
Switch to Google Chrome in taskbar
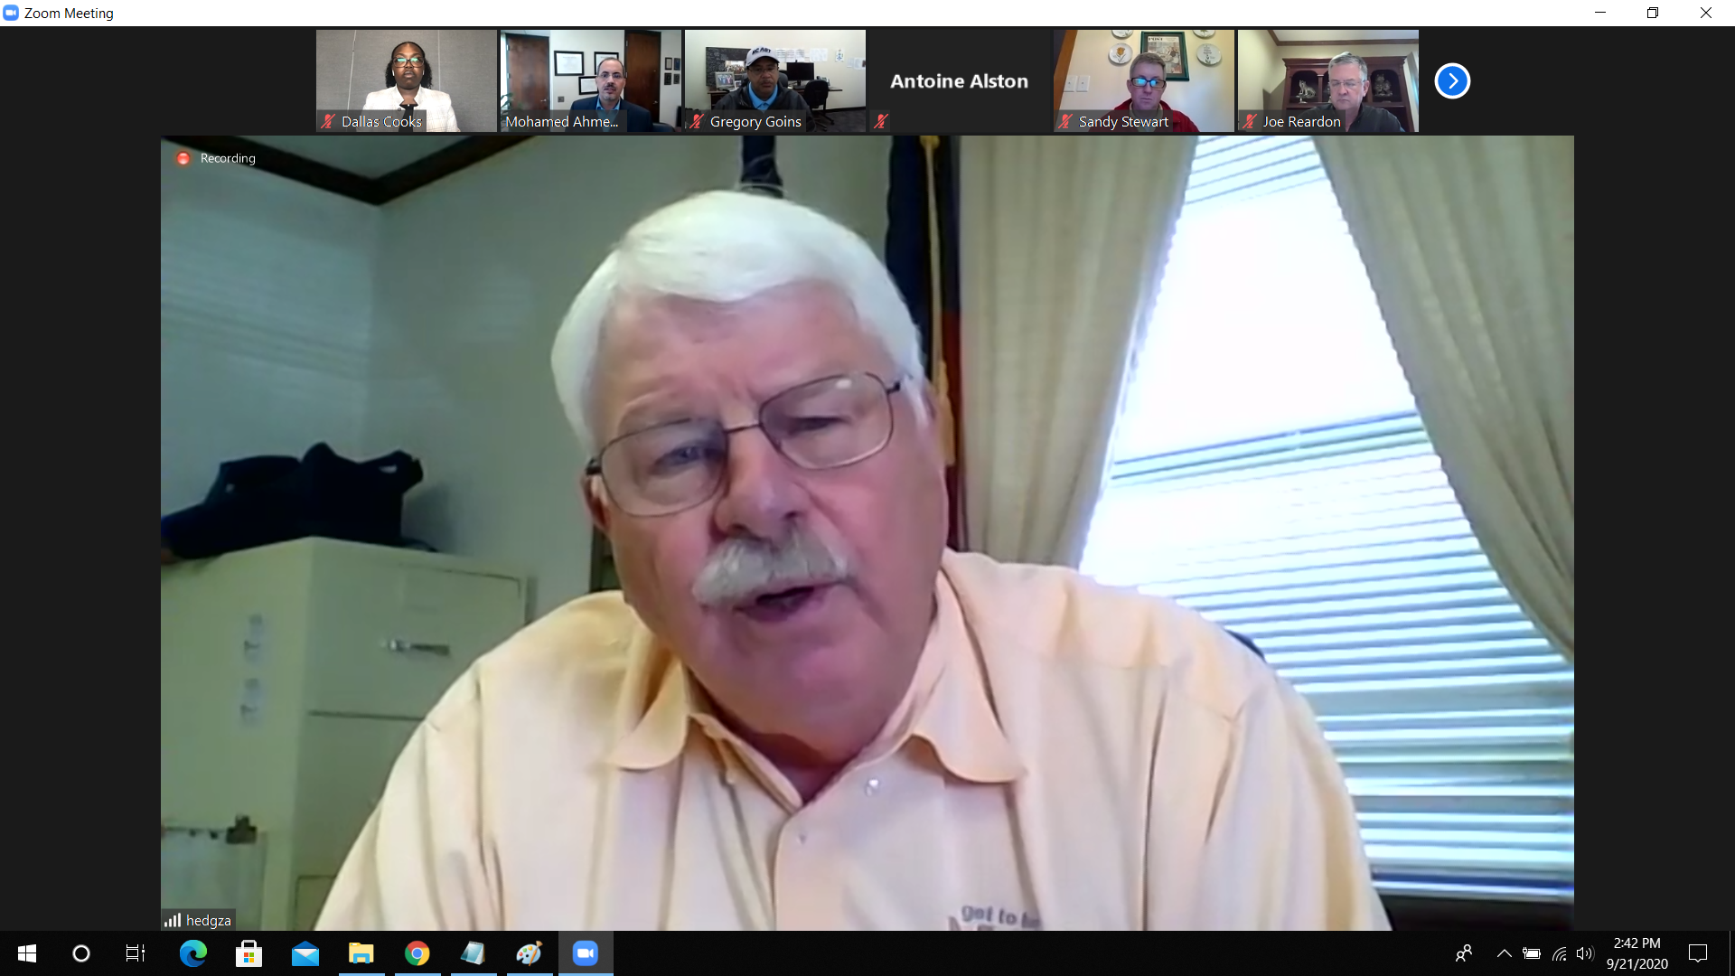coord(417,953)
